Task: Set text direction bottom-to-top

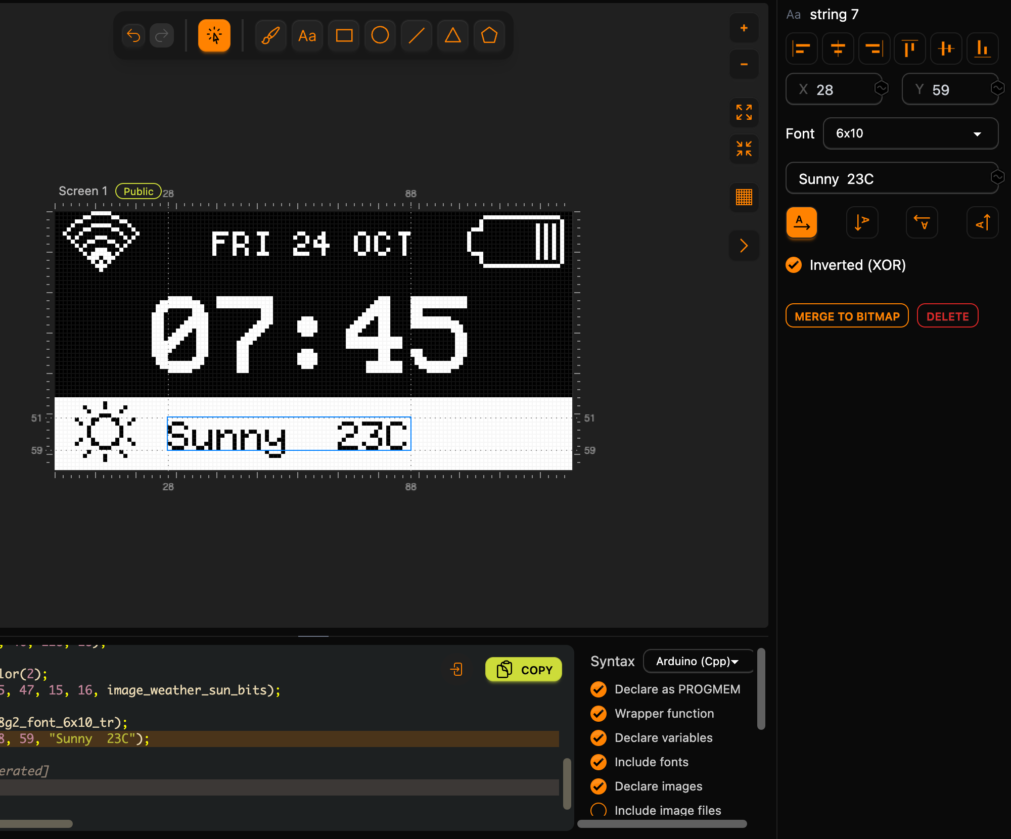Action: pyautogui.click(x=983, y=222)
